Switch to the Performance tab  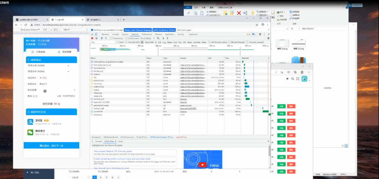coord(147,34)
